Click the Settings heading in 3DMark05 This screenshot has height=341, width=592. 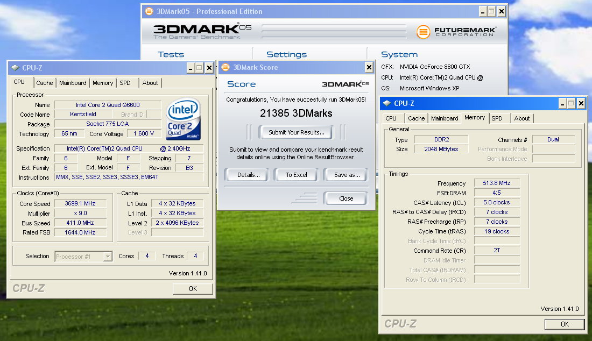[x=286, y=55]
